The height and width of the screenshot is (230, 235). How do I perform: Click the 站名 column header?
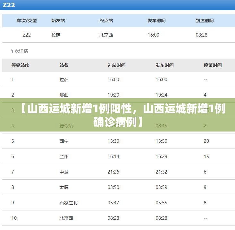pyautogui.click(x=64, y=65)
